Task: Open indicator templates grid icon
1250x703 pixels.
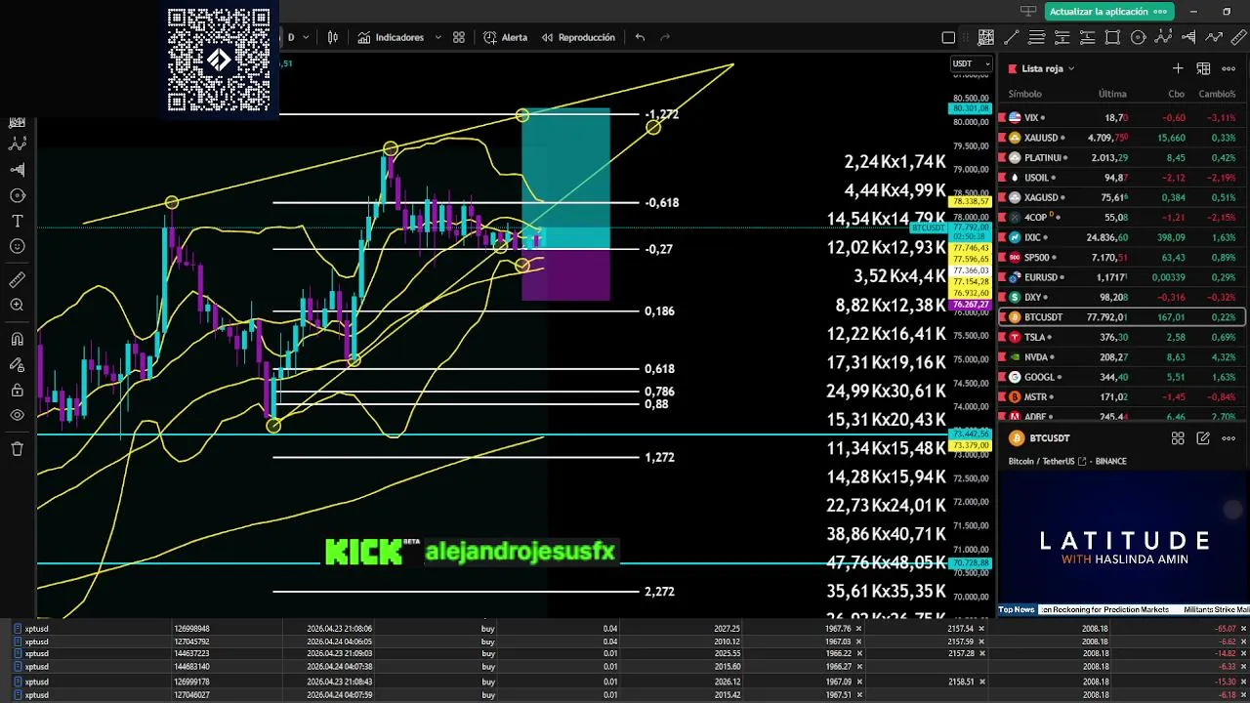Action: pos(459,37)
